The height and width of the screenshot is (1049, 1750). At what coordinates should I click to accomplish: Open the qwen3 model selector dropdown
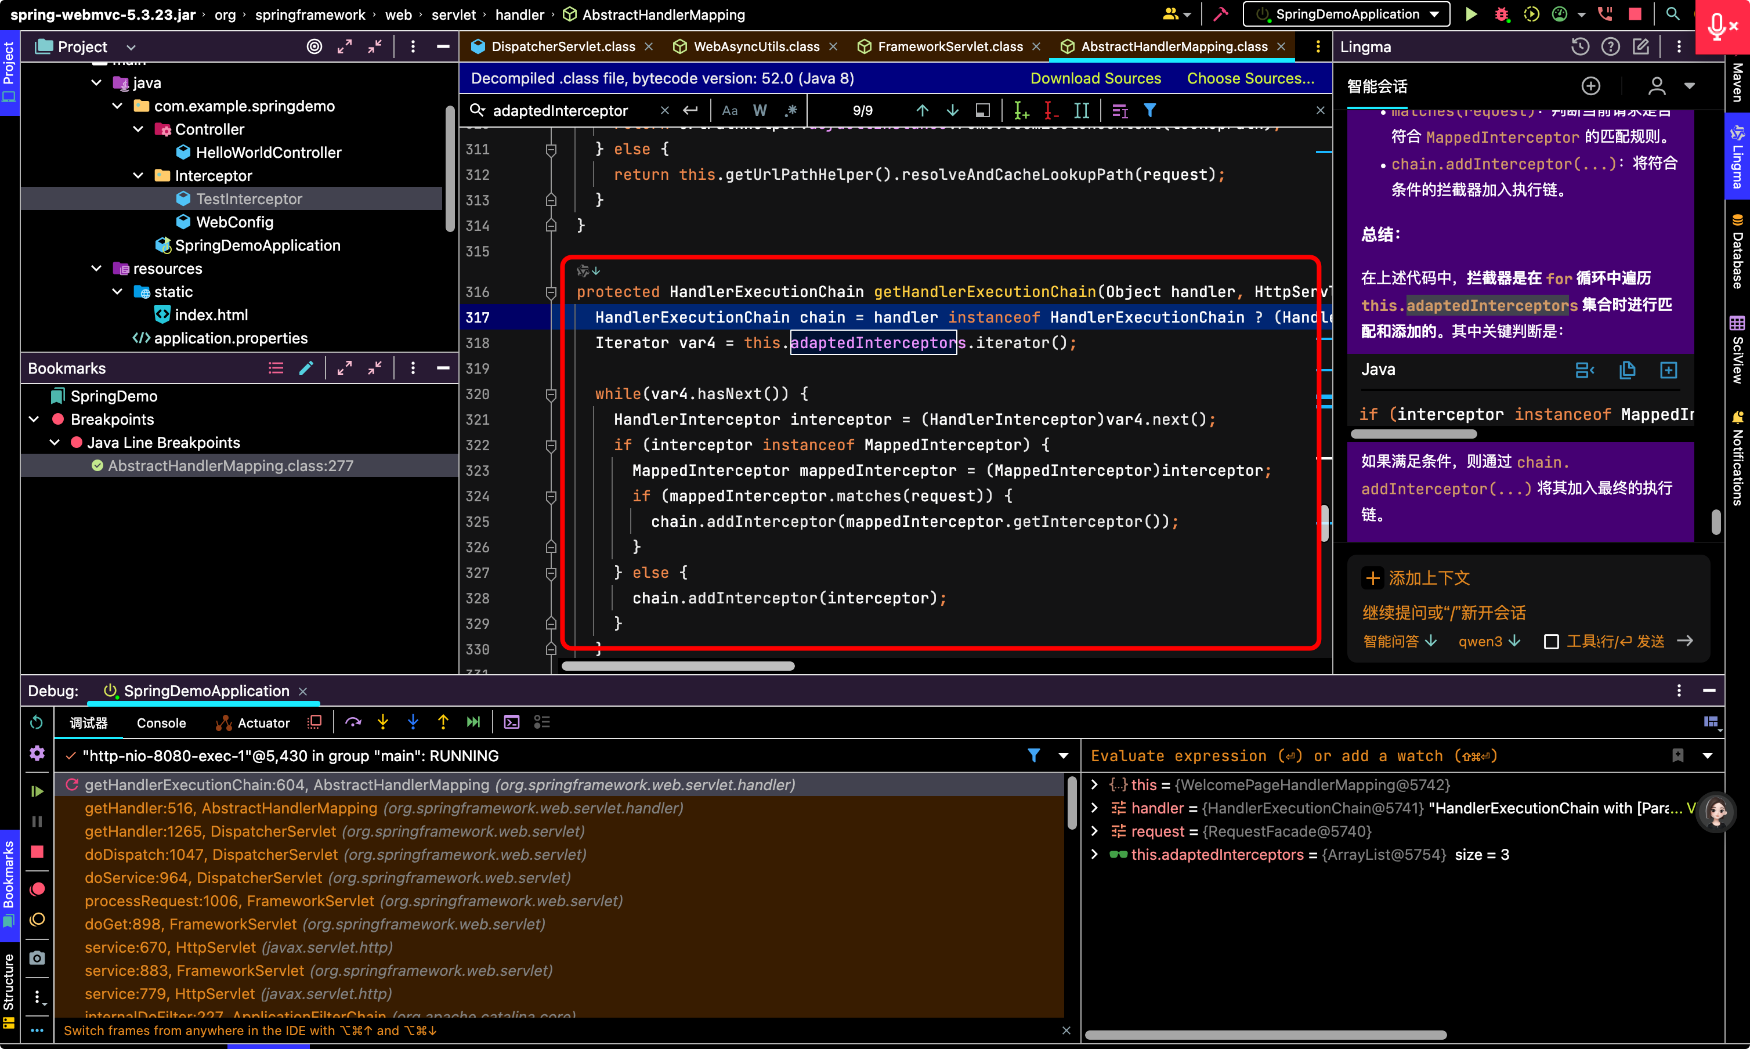(x=1489, y=641)
